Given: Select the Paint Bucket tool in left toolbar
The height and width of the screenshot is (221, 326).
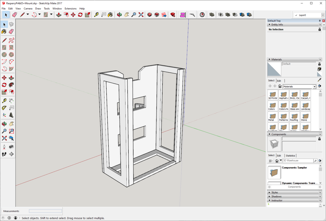Looking at the screenshot, I should [x=4, y=31].
